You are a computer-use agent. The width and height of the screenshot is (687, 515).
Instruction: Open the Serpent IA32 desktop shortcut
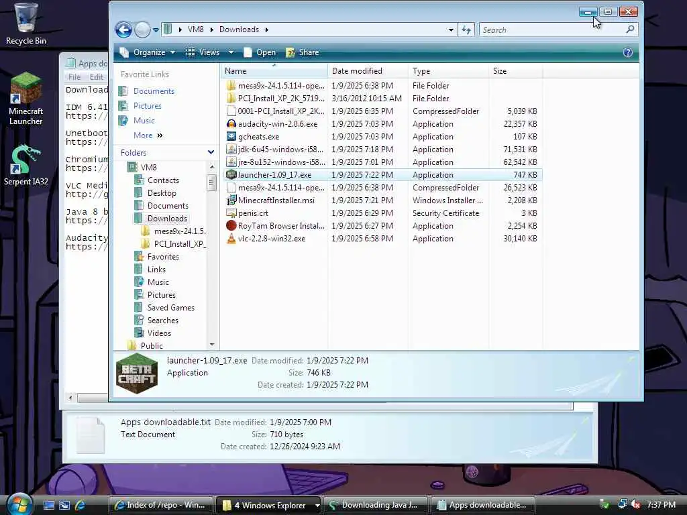pyautogui.click(x=25, y=166)
